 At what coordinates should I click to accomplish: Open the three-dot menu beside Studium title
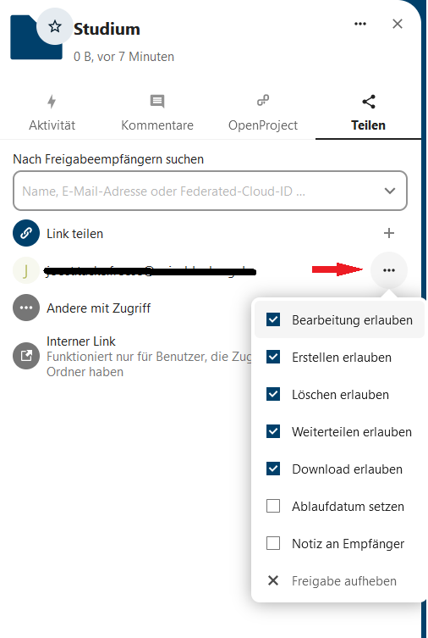(x=360, y=24)
